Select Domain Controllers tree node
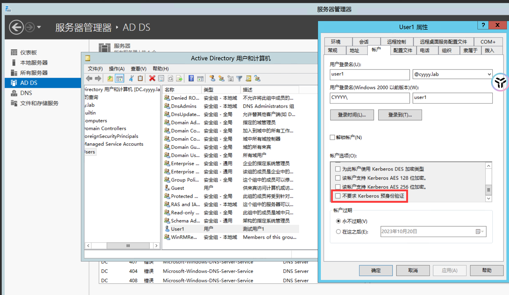 [105, 128]
